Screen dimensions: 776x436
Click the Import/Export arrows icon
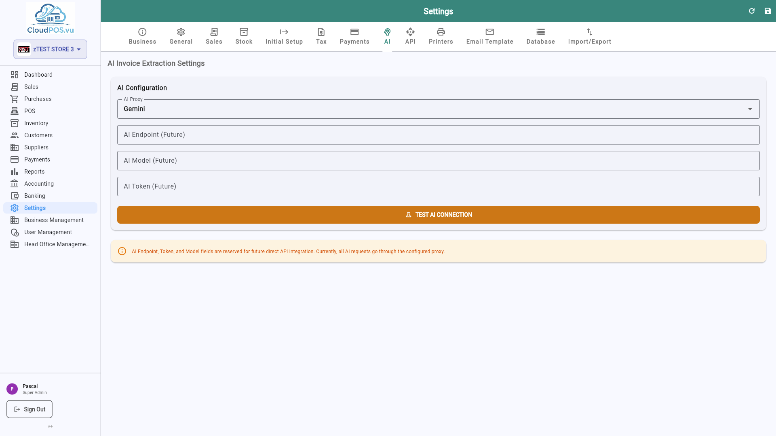pyautogui.click(x=590, y=32)
